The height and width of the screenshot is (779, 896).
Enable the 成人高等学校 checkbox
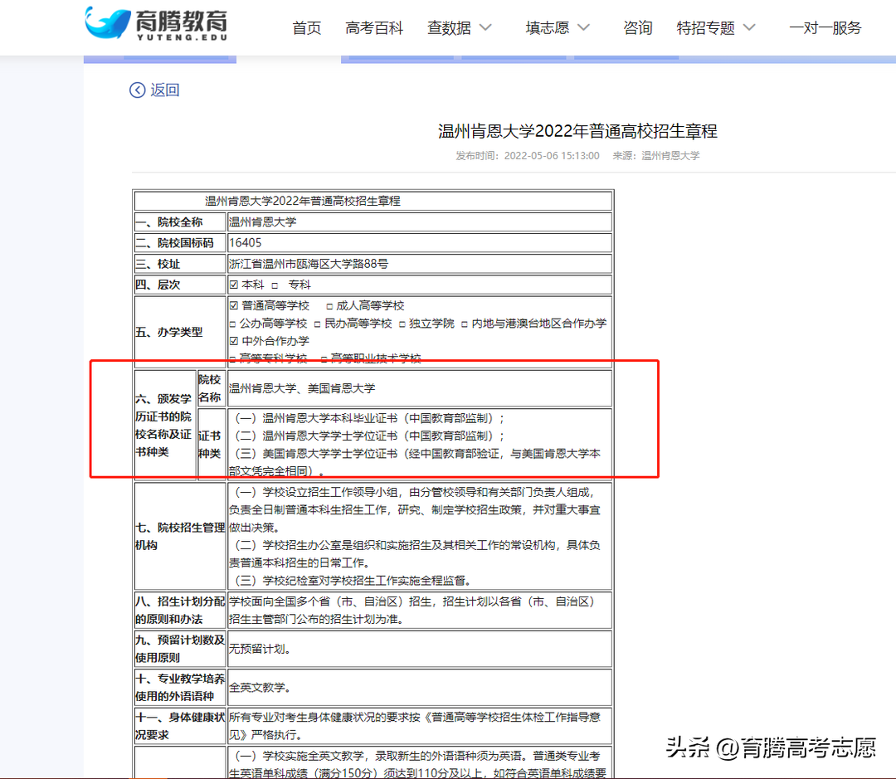point(329,305)
